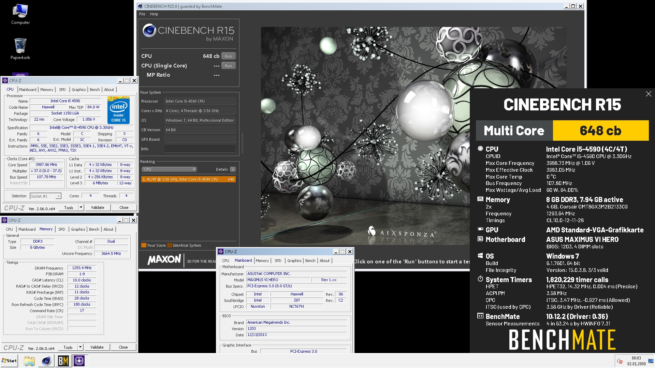Click the Motherboard icon in BenchMate panel
This screenshot has width=655, height=368.
[480, 239]
